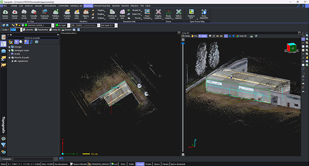Open the Scala 1:200 dropdown
The height and width of the screenshot is (166, 309).
coord(21,30)
